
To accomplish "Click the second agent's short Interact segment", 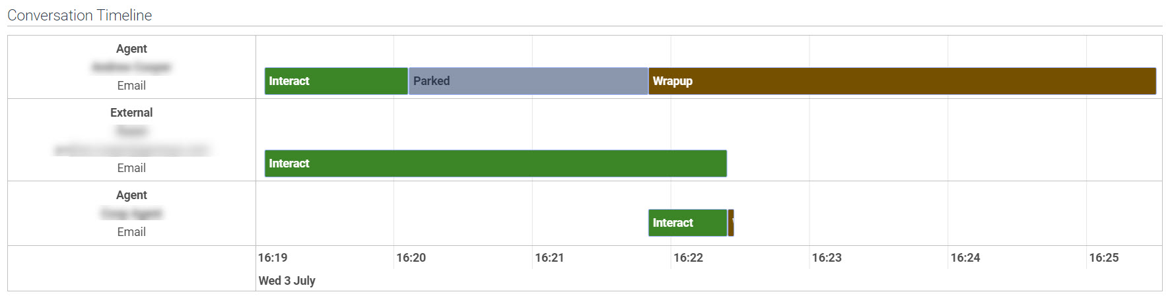I will click(687, 223).
